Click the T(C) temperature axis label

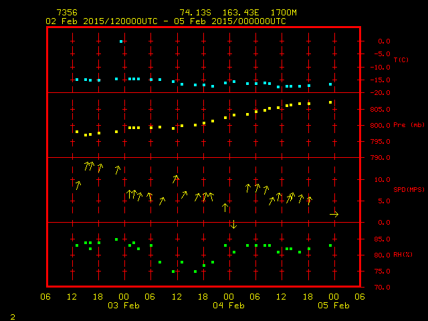click(x=400, y=60)
